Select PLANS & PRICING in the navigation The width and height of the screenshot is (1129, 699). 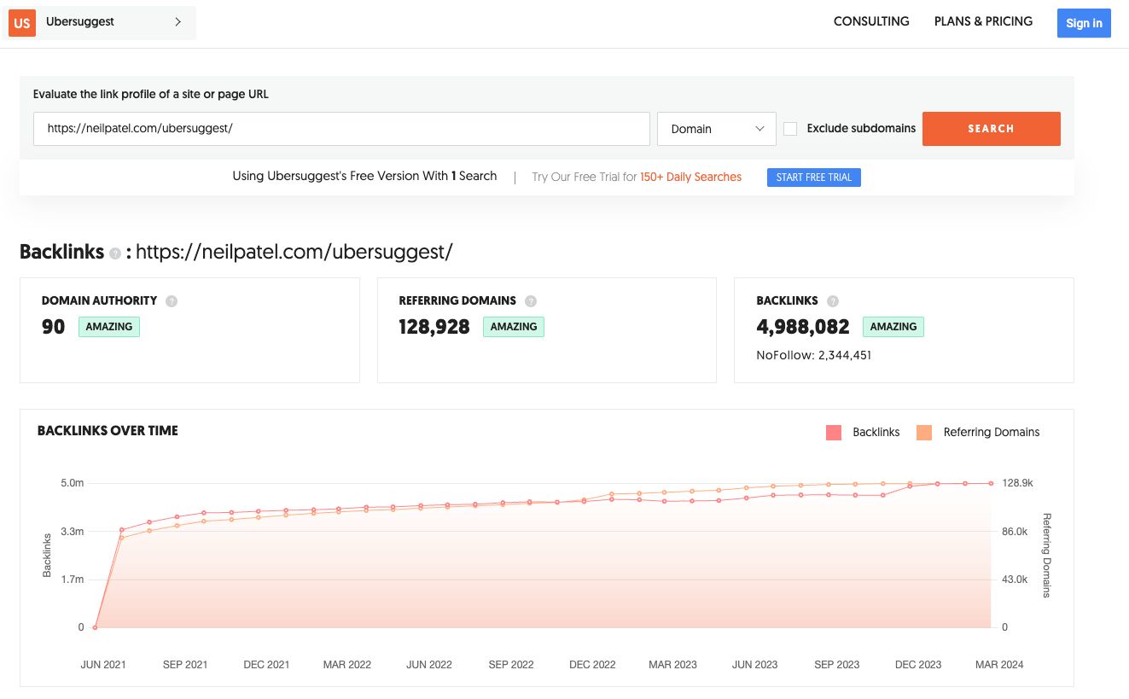click(982, 21)
